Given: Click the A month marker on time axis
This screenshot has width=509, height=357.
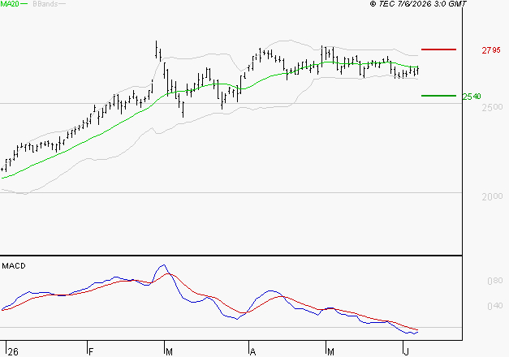Looking at the screenshot, I should click(253, 352).
